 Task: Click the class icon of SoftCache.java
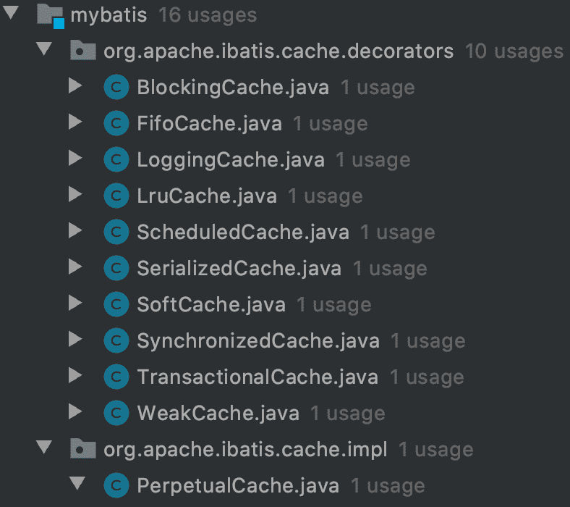[116, 304]
